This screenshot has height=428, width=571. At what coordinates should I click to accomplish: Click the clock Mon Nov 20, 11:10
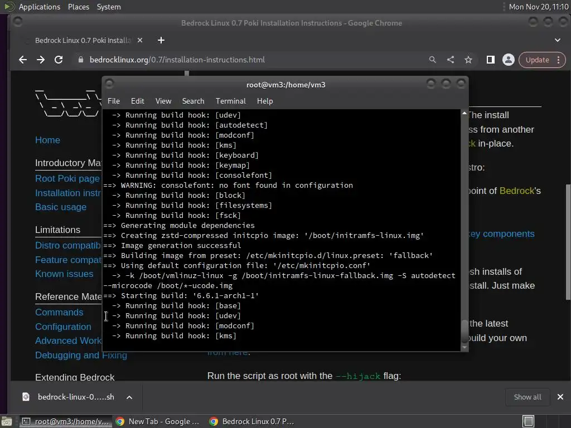pos(539,7)
